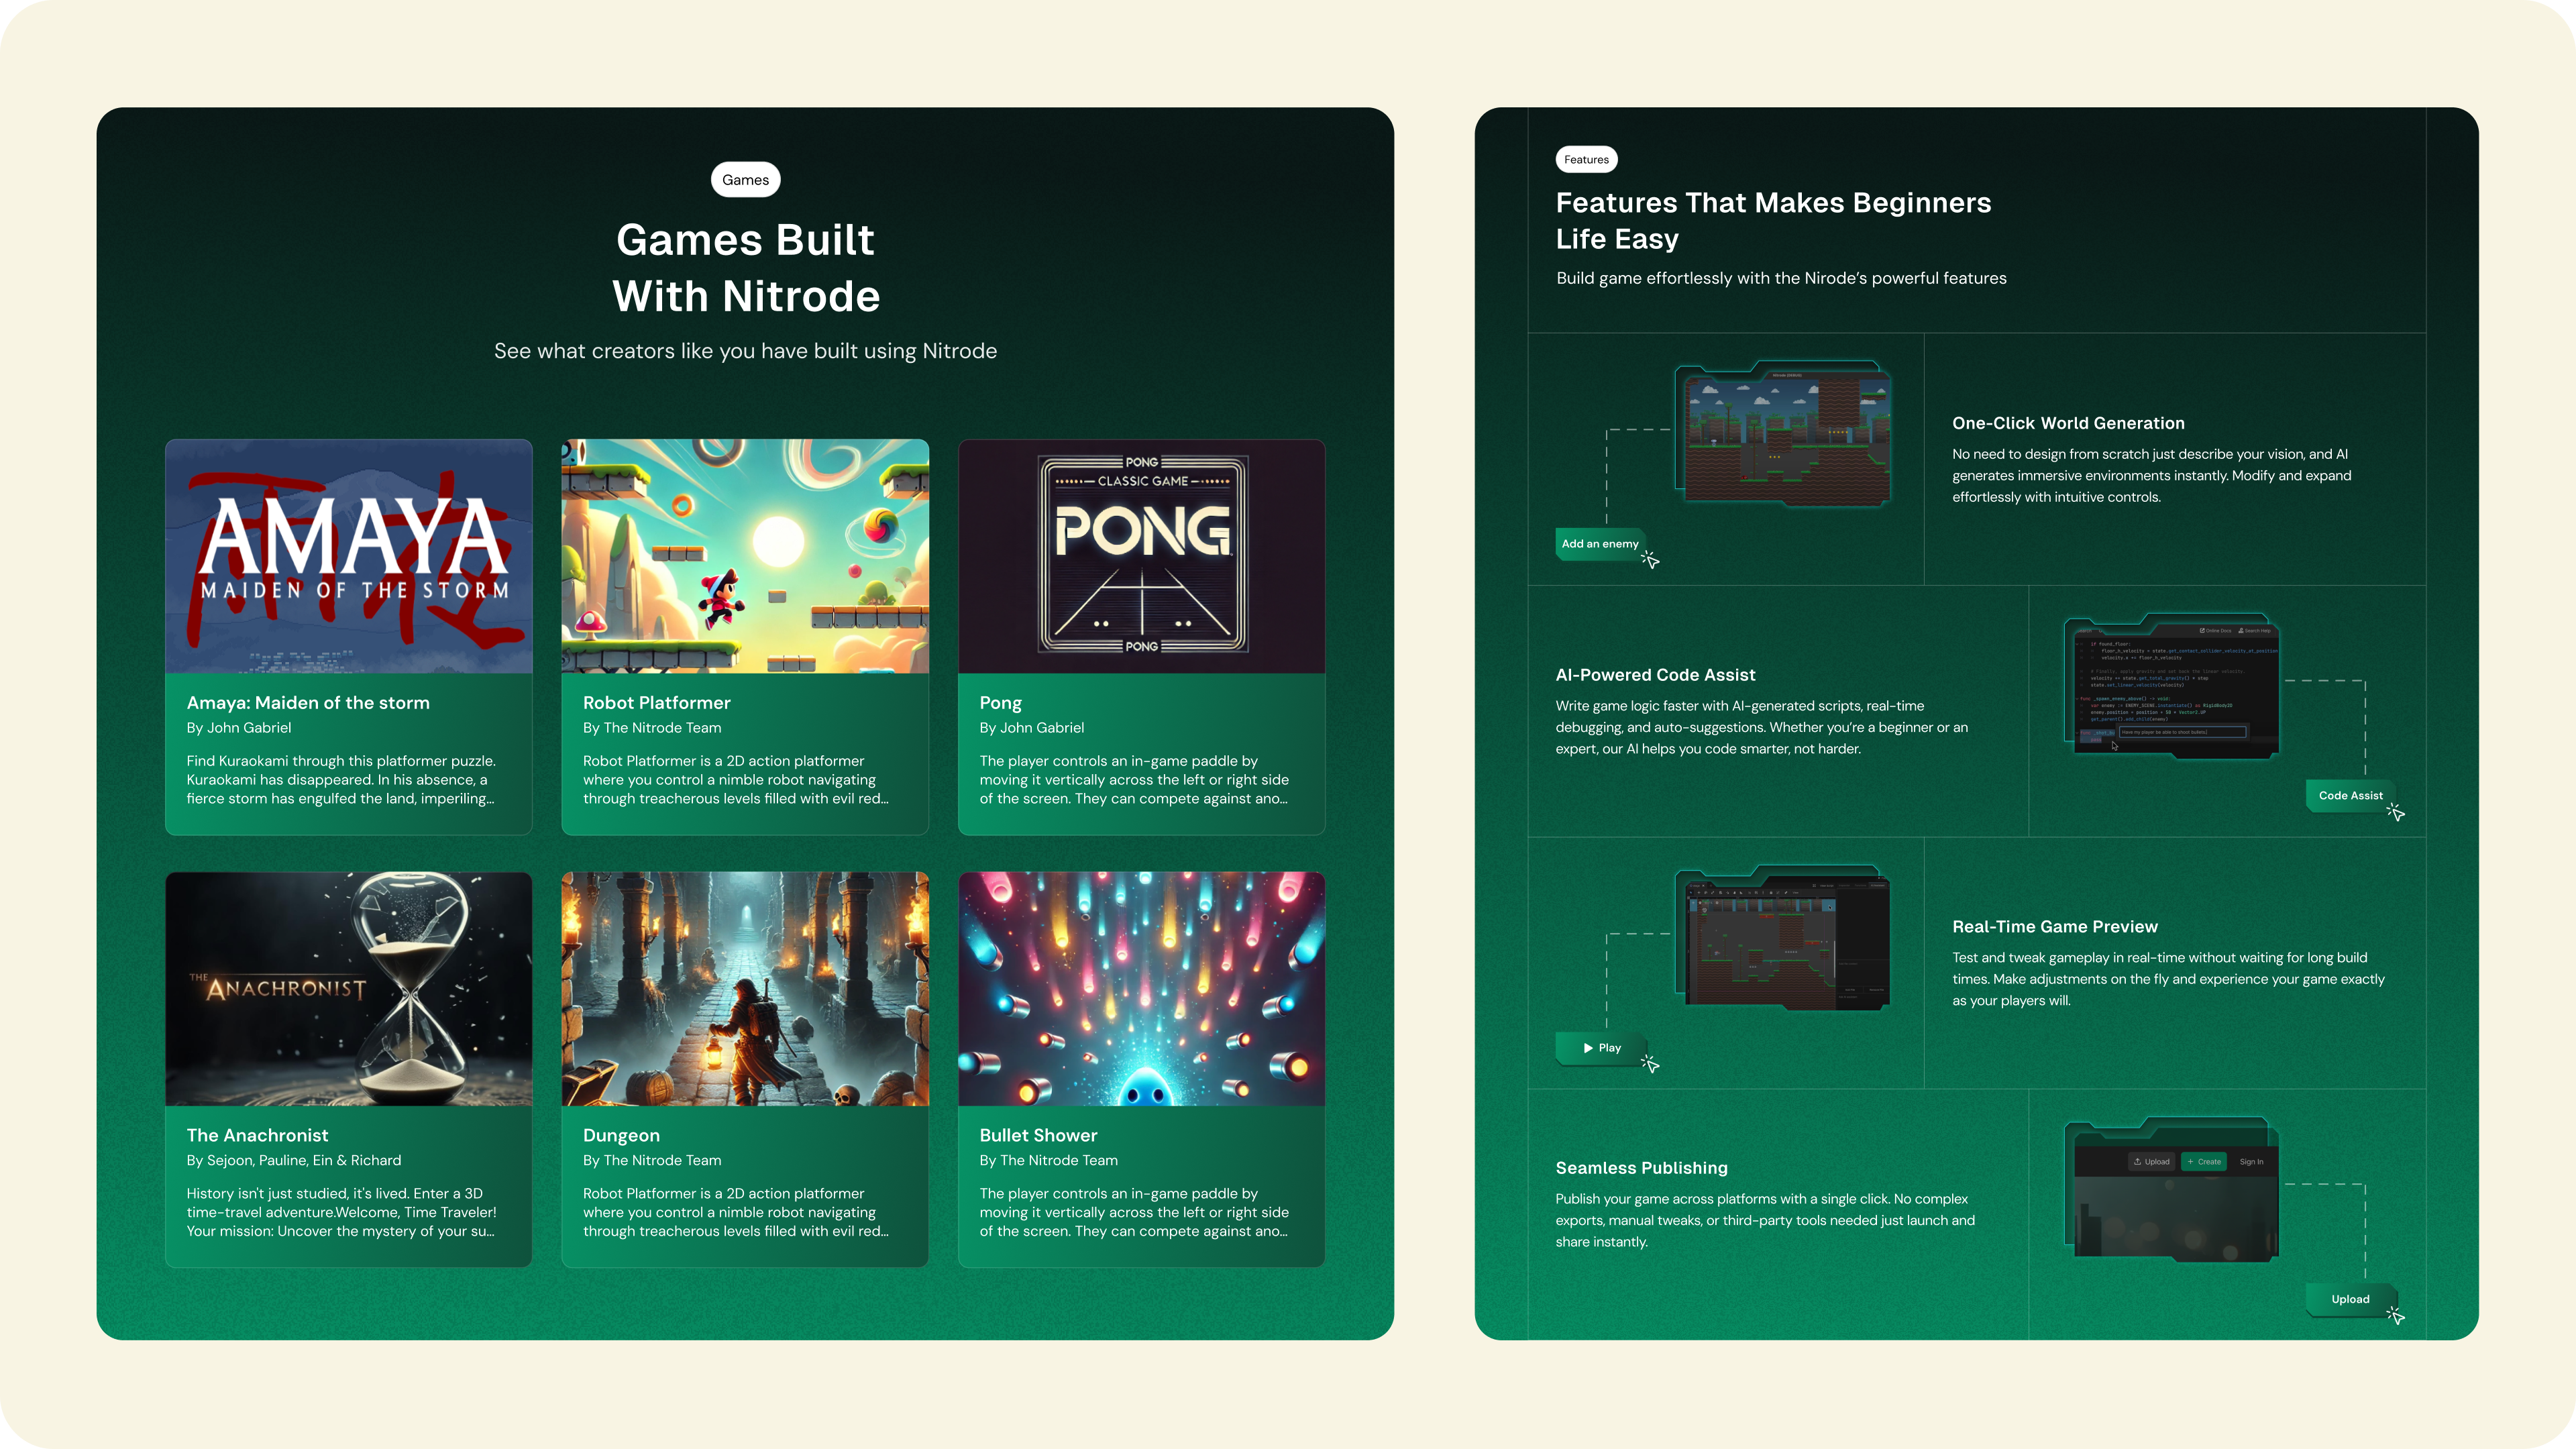Click the Dungeon game title
The height and width of the screenshot is (1449, 2576).
(621, 1135)
